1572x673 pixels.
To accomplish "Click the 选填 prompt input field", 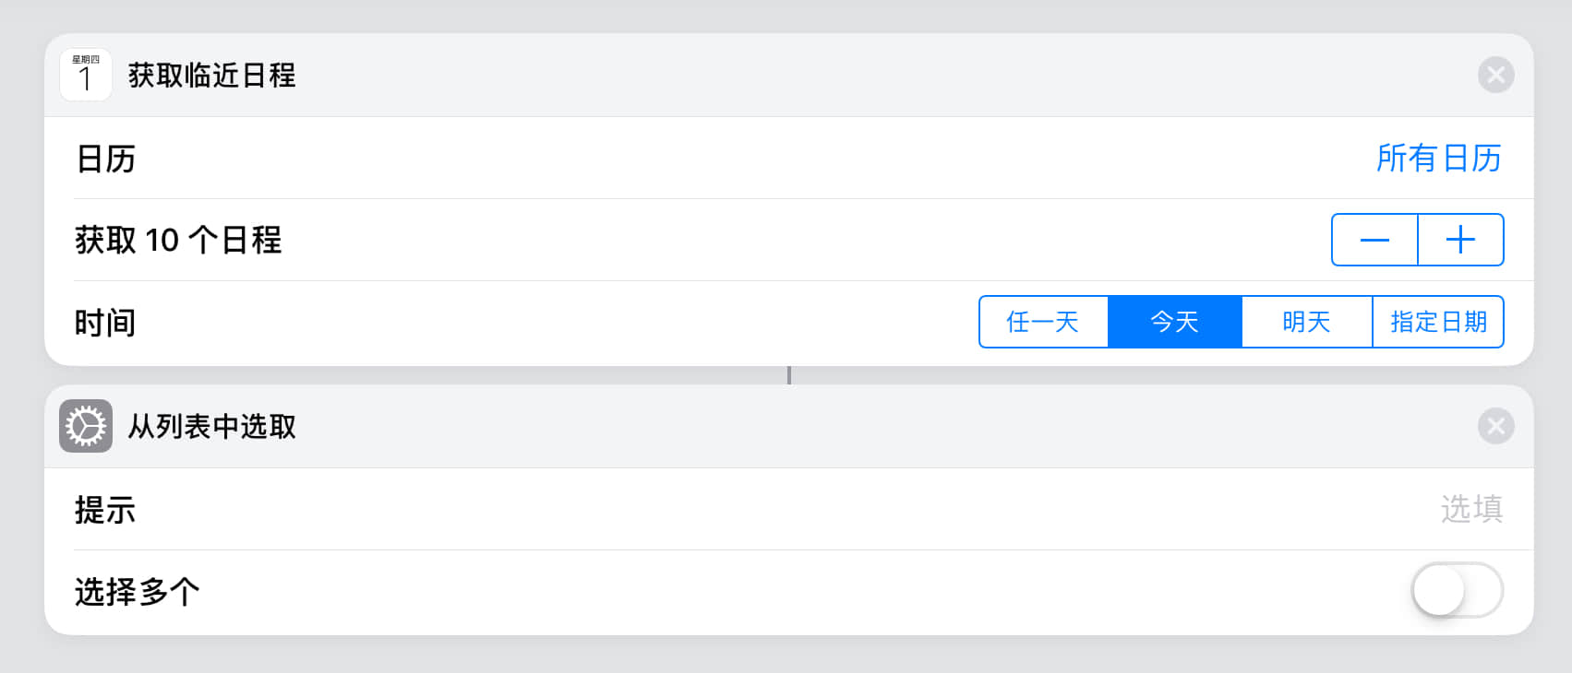I will point(1470,509).
